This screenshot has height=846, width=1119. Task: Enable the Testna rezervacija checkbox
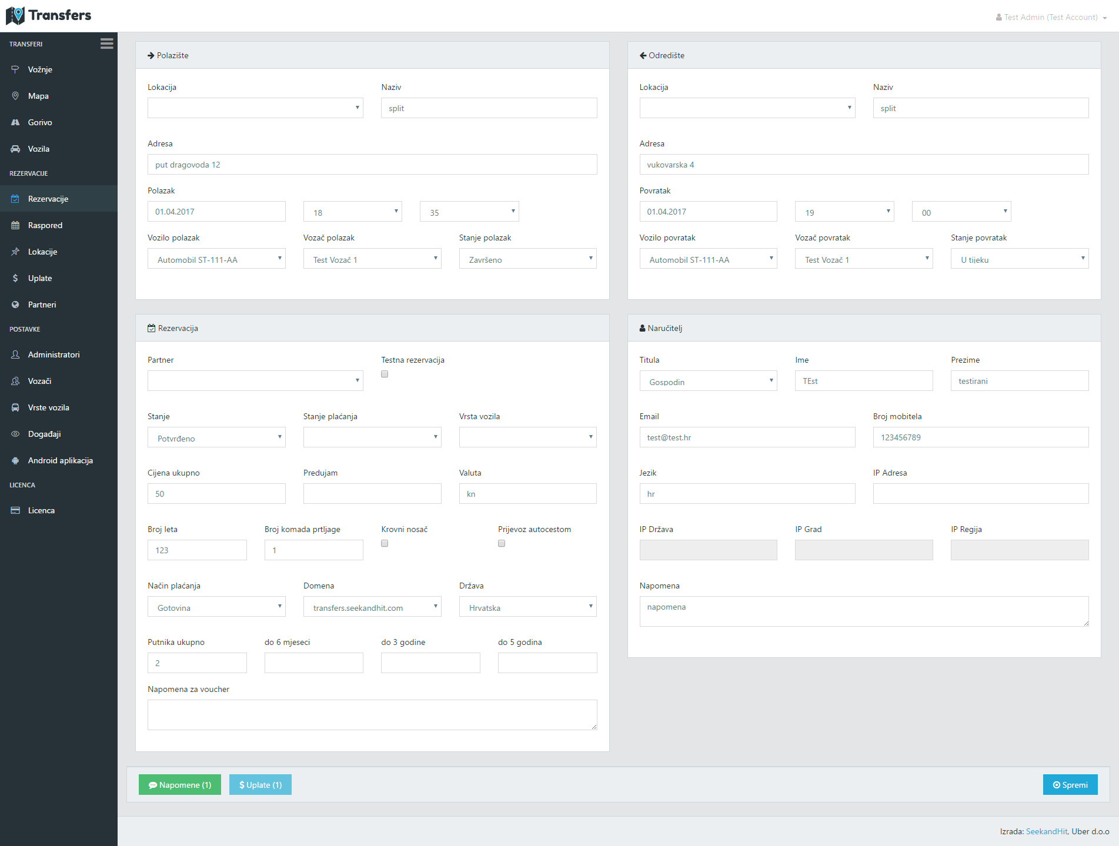pos(385,374)
